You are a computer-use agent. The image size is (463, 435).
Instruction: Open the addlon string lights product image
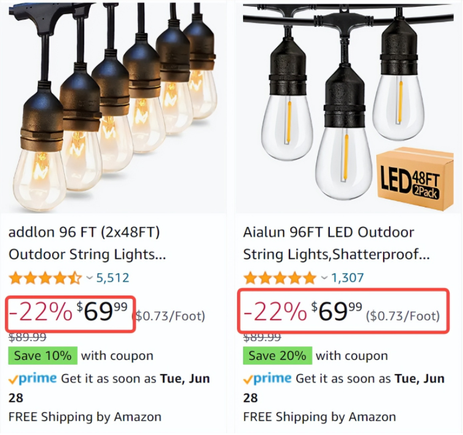[114, 107]
